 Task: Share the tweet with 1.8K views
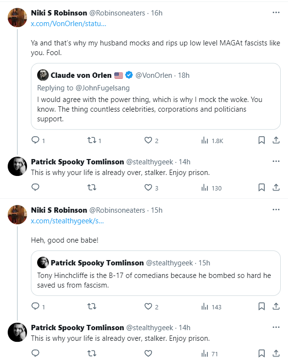click(x=276, y=140)
